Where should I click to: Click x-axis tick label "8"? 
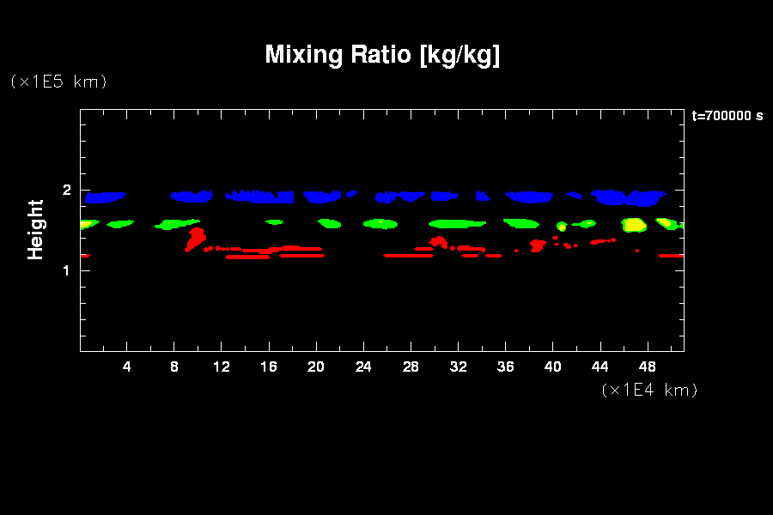tap(174, 367)
